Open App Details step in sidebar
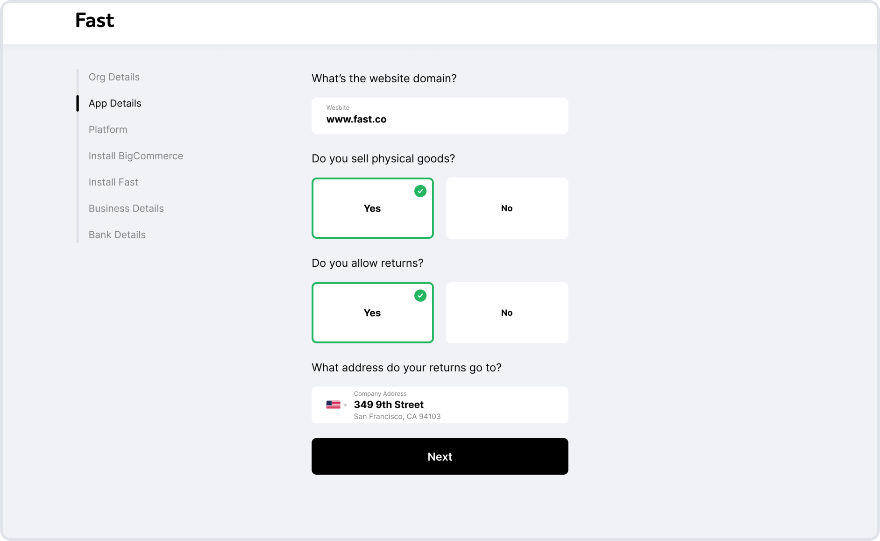The height and width of the screenshot is (541, 880). click(115, 103)
